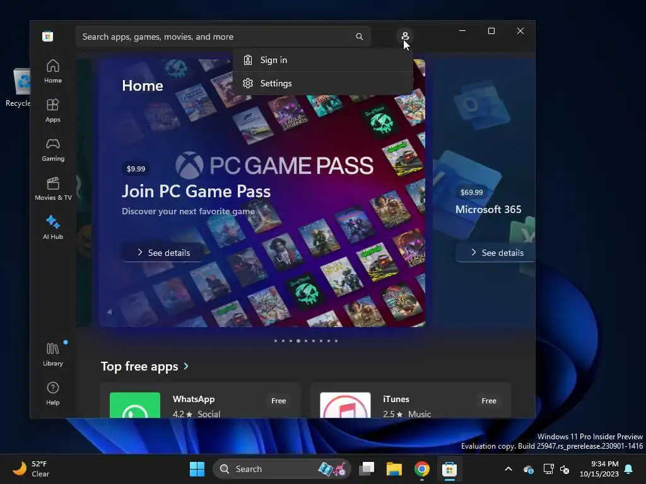Click the Join PC Game Pass headline
The width and height of the screenshot is (646, 484).
(196, 192)
